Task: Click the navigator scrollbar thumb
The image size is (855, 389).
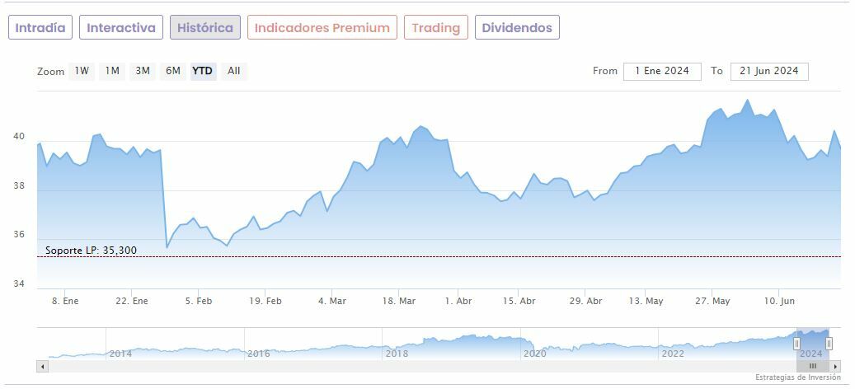Action: pyautogui.click(x=812, y=366)
